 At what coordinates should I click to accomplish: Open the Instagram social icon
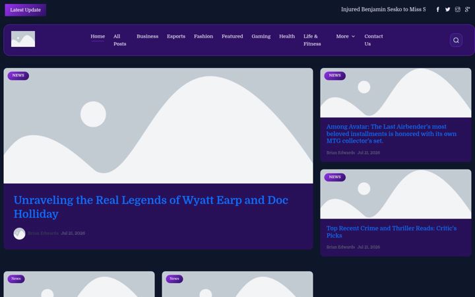coord(457,10)
